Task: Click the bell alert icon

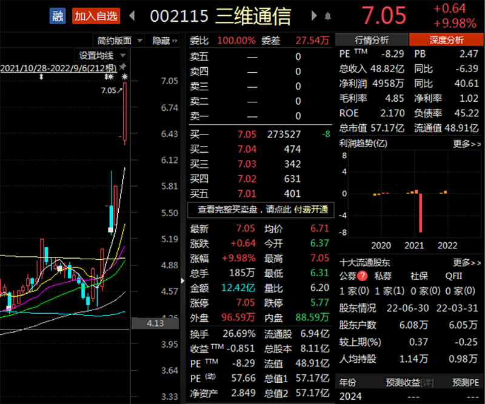Action: tap(328, 16)
